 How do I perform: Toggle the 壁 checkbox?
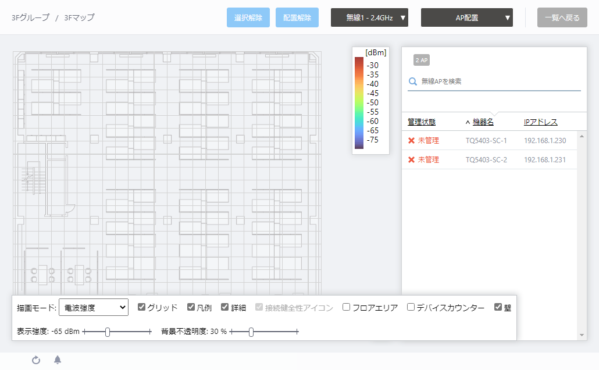pyautogui.click(x=498, y=307)
